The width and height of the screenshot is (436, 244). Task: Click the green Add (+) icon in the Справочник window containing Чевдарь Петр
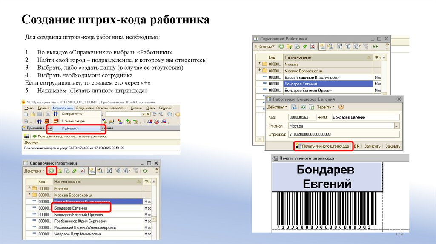coord(51,171)
